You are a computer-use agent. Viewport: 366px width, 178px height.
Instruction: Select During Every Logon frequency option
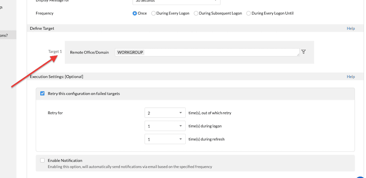pyautogui.click(x=153, y=13)
